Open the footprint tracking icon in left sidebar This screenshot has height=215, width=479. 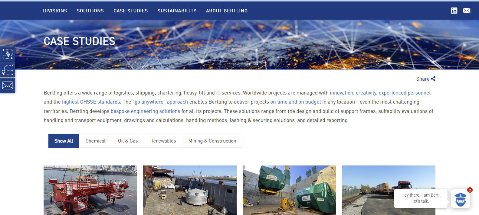8,54
